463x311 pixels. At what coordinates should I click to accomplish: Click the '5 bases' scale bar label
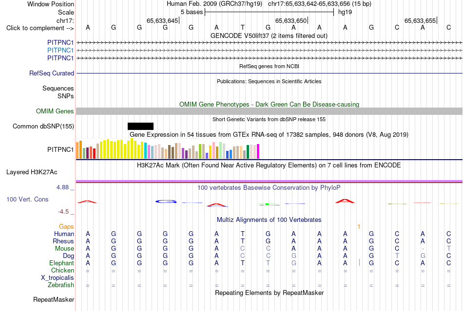(192, 12)
